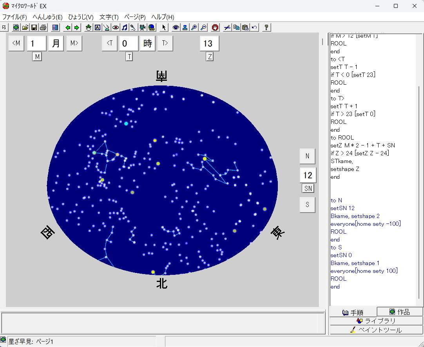This screenshot has width=424, height=347.
Task: Copy with the double-page icon
Action: pos(236,27)
